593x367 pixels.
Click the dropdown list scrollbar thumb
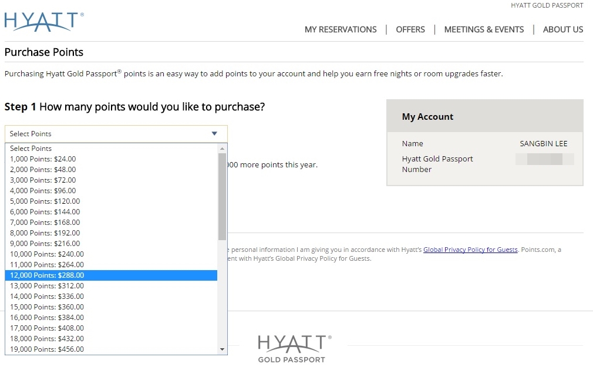point(222,196)
